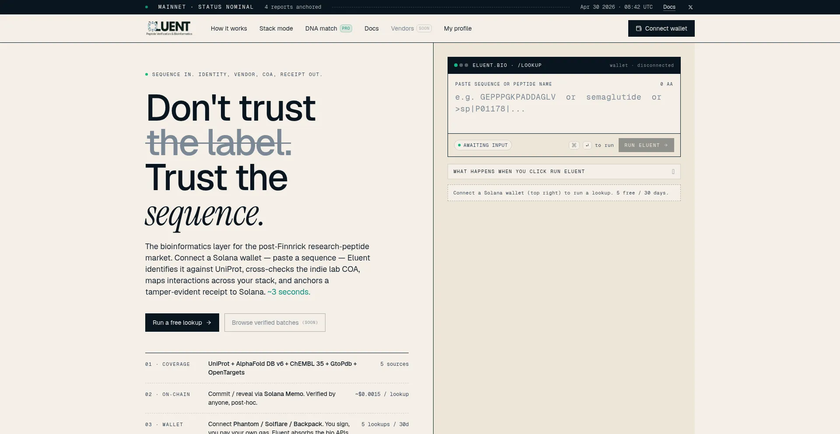The width and height of the screenshot is (840, 434).
Task: Expand What happens when you click Run Eluent
Action: tap(564, 171)
